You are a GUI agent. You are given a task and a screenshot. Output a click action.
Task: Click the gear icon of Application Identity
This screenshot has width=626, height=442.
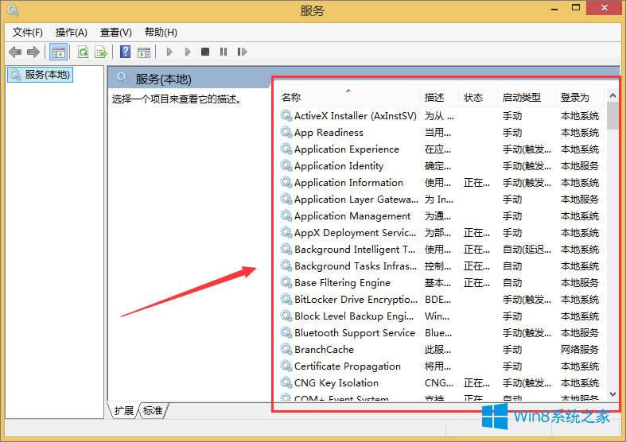coord(286,165)
